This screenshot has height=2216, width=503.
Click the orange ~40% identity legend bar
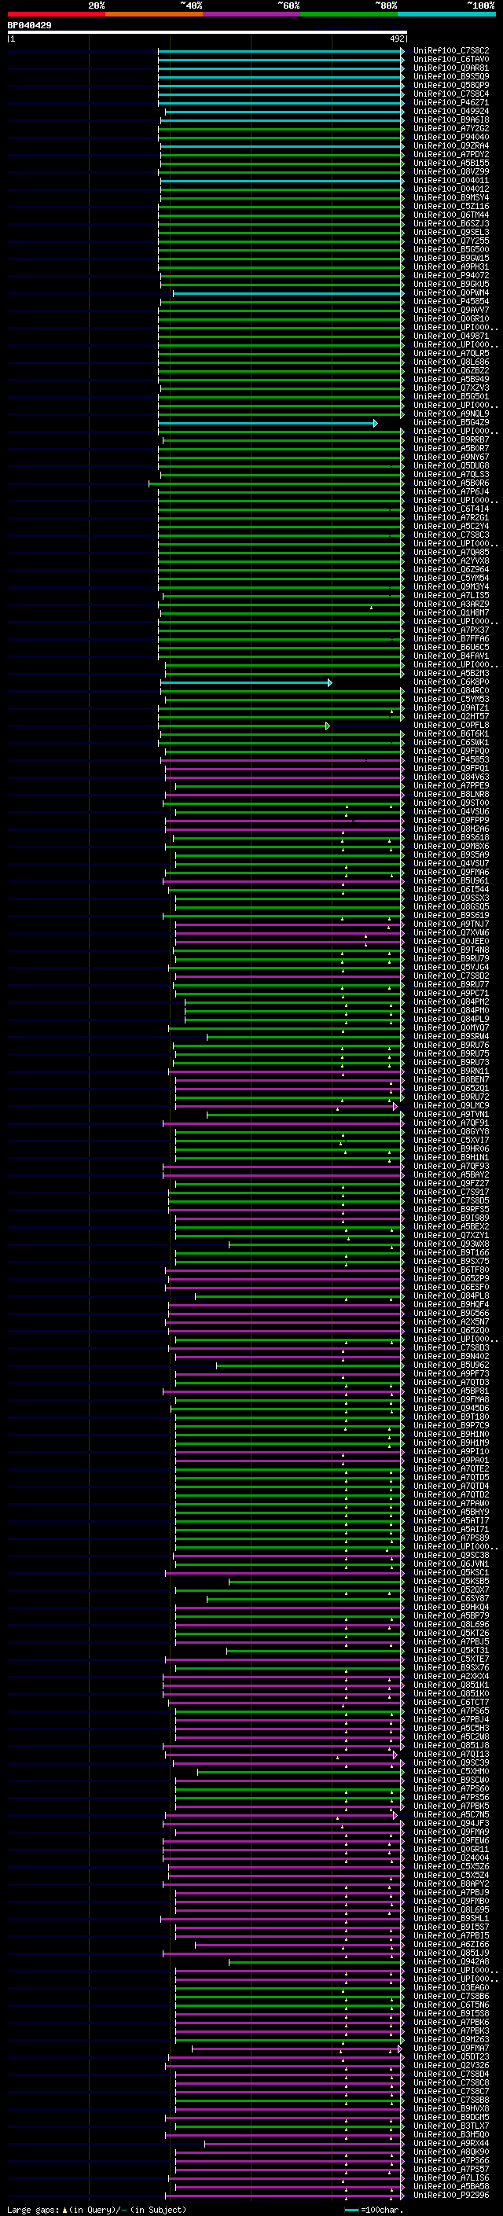coord(154,14)
